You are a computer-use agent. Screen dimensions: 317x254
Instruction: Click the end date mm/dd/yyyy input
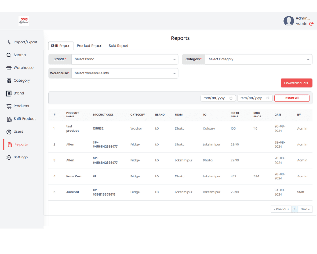255,98
